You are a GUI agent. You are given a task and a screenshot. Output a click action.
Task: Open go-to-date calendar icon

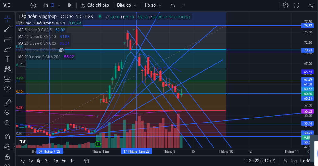86,161
